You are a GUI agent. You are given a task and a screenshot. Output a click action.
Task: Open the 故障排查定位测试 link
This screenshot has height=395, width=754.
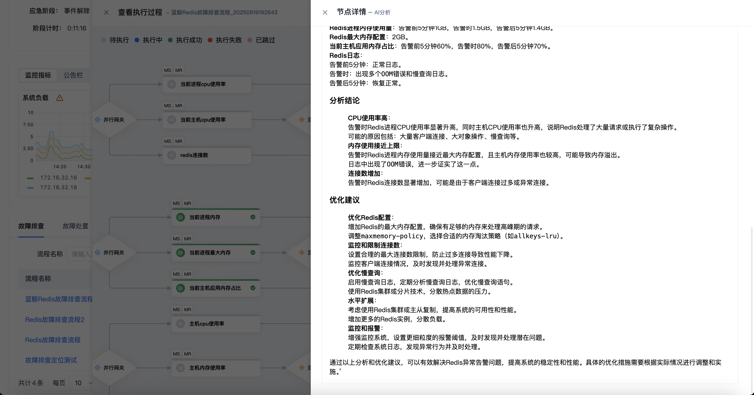(x=51, y=360)
